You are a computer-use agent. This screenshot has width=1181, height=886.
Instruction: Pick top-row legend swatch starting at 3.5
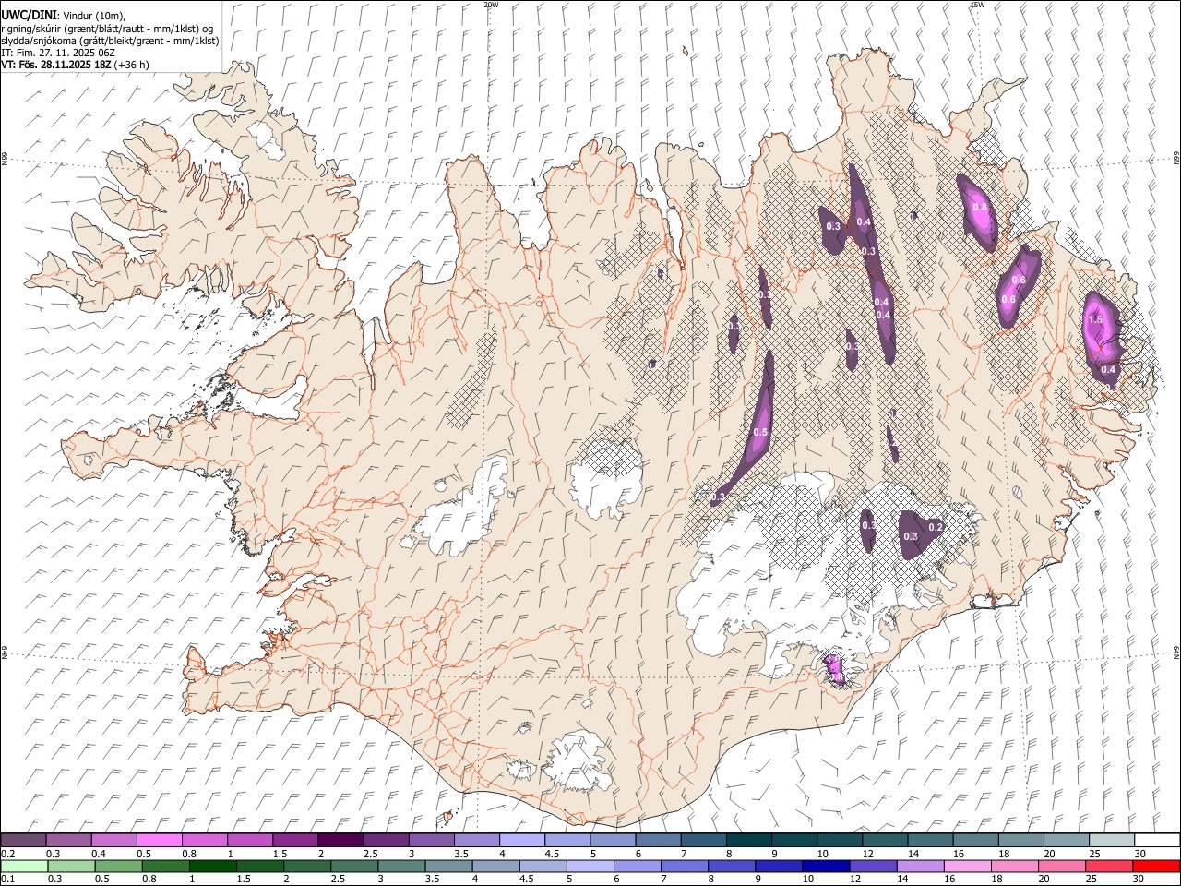(x=476, y=841)
